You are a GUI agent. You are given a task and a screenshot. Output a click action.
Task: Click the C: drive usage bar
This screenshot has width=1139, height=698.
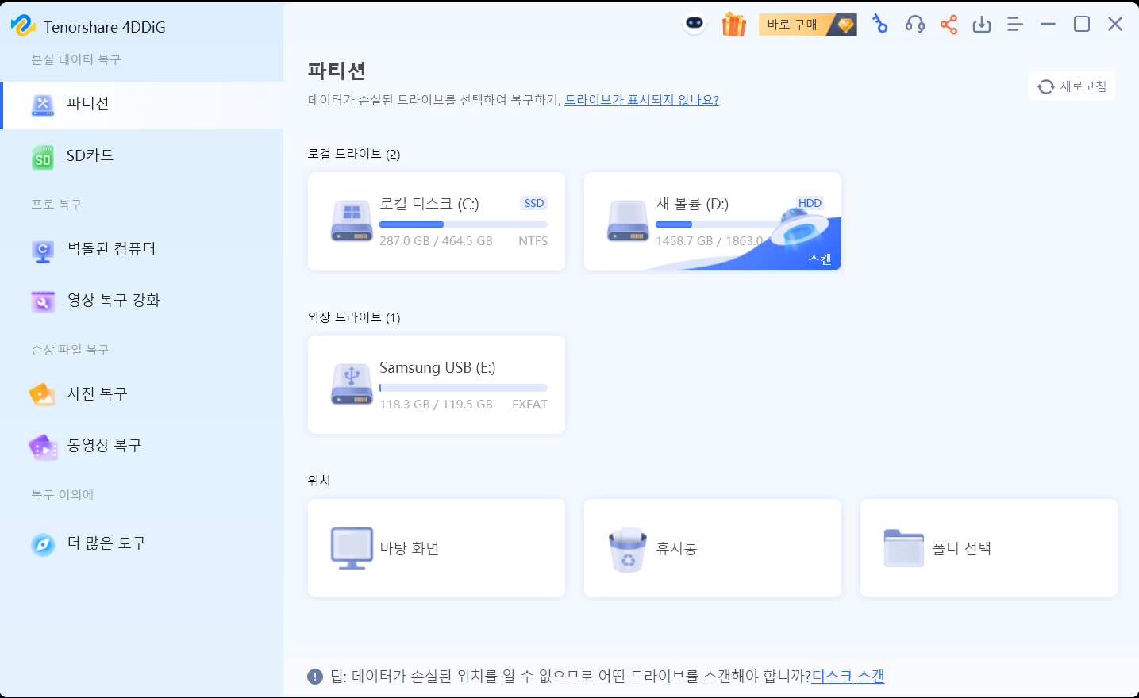pos(464,224)
